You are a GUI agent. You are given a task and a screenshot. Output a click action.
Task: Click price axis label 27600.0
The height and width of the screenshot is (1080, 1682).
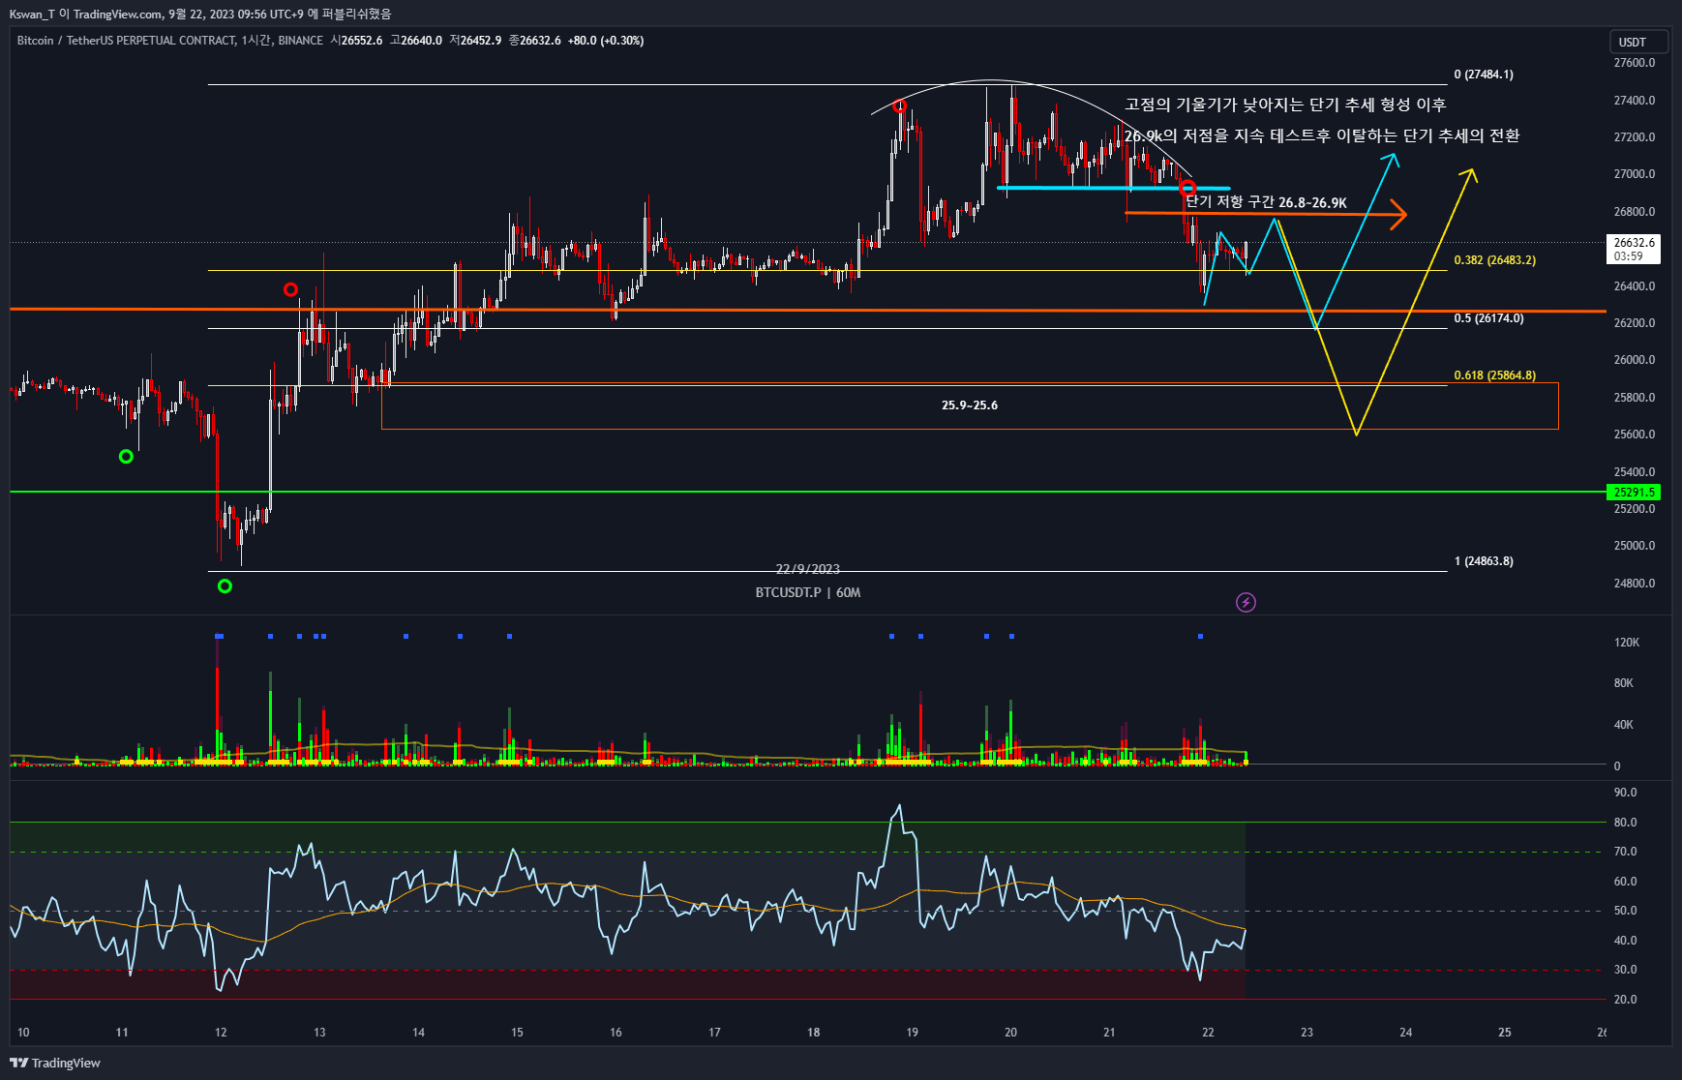tap(1635, 63)
